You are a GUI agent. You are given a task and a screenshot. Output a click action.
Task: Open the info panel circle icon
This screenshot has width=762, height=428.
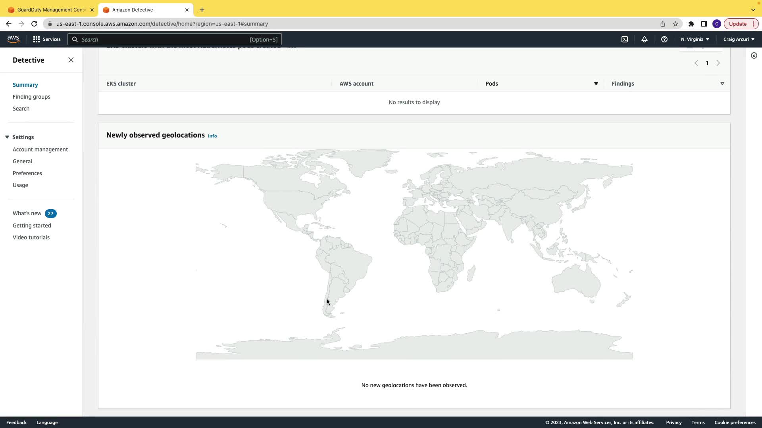(x=754, y=55)
